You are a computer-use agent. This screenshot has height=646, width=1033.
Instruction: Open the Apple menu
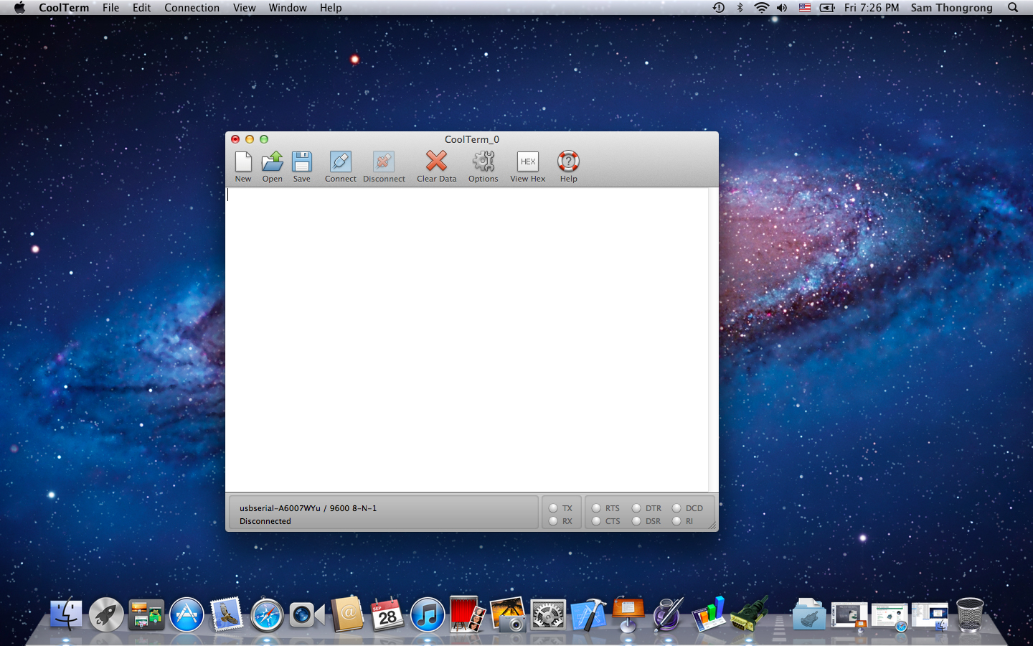click(19, 8)
